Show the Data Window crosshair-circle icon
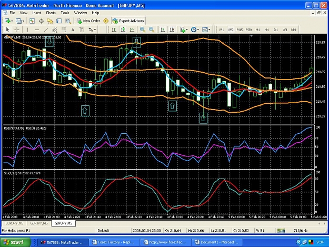The width and height of the screenshot is (329, 247). 42,21
